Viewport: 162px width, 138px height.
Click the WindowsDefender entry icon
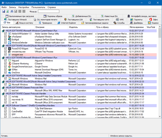pos(9,43)
